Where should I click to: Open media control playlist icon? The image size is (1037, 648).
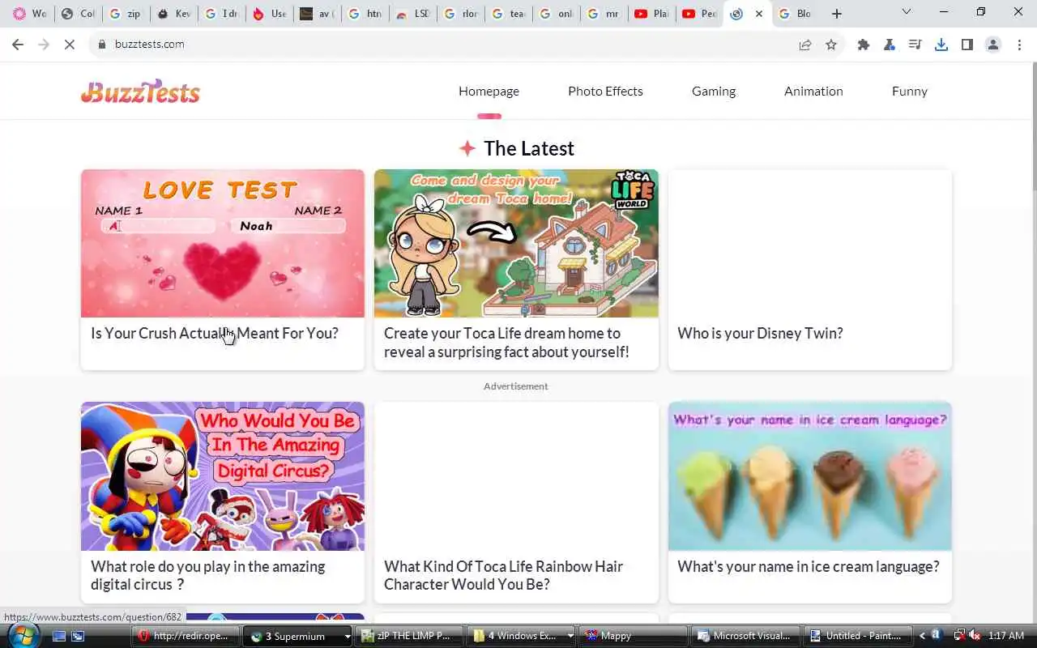click(915, 45)
